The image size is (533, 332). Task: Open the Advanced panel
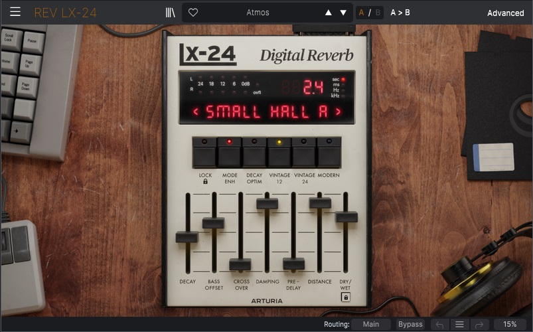[x=505, y=13]
